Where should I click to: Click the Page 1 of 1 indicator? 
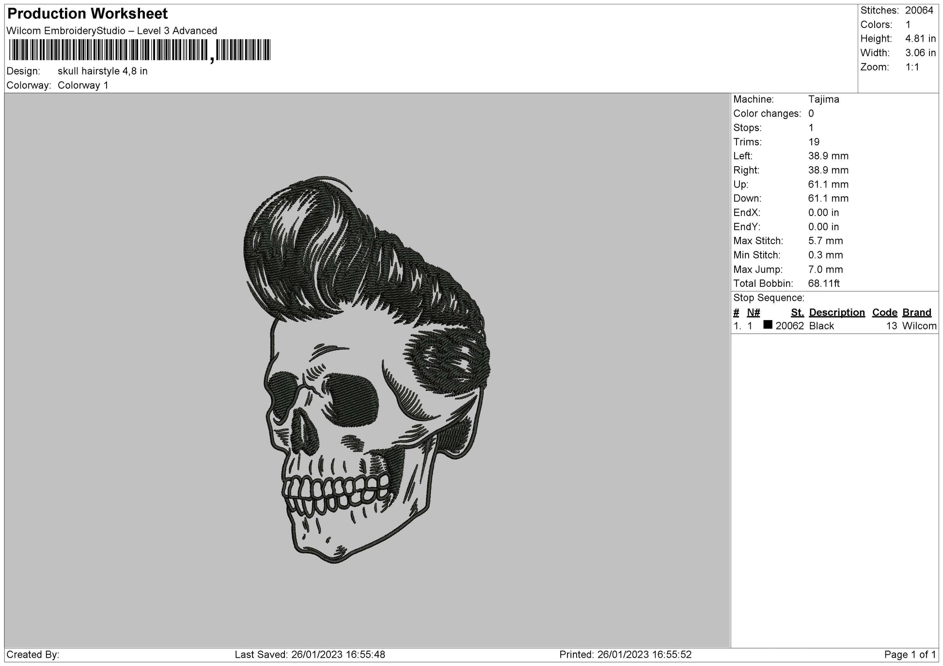[x=910, y=655]
